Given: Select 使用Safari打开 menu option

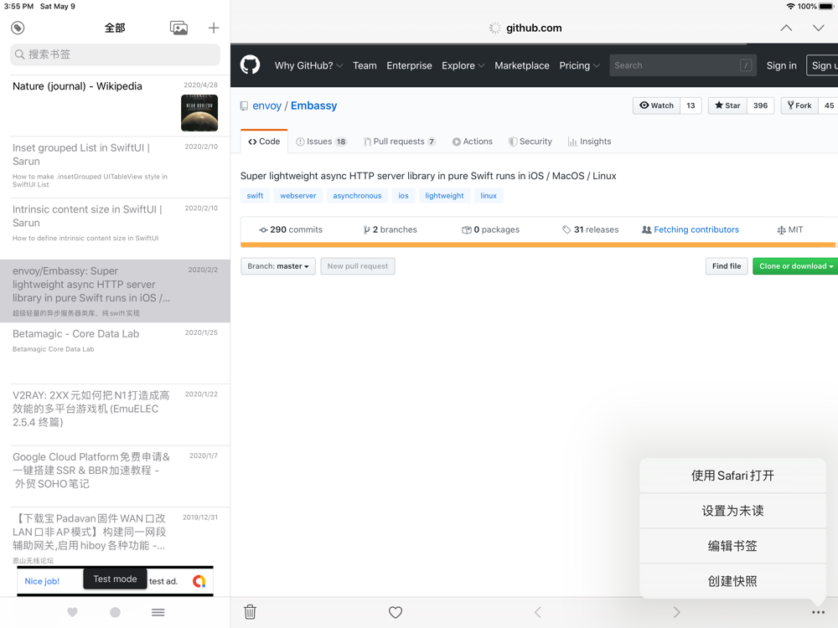Looking at the screenshot, I should pyautogui.click(x=732, y=476).
